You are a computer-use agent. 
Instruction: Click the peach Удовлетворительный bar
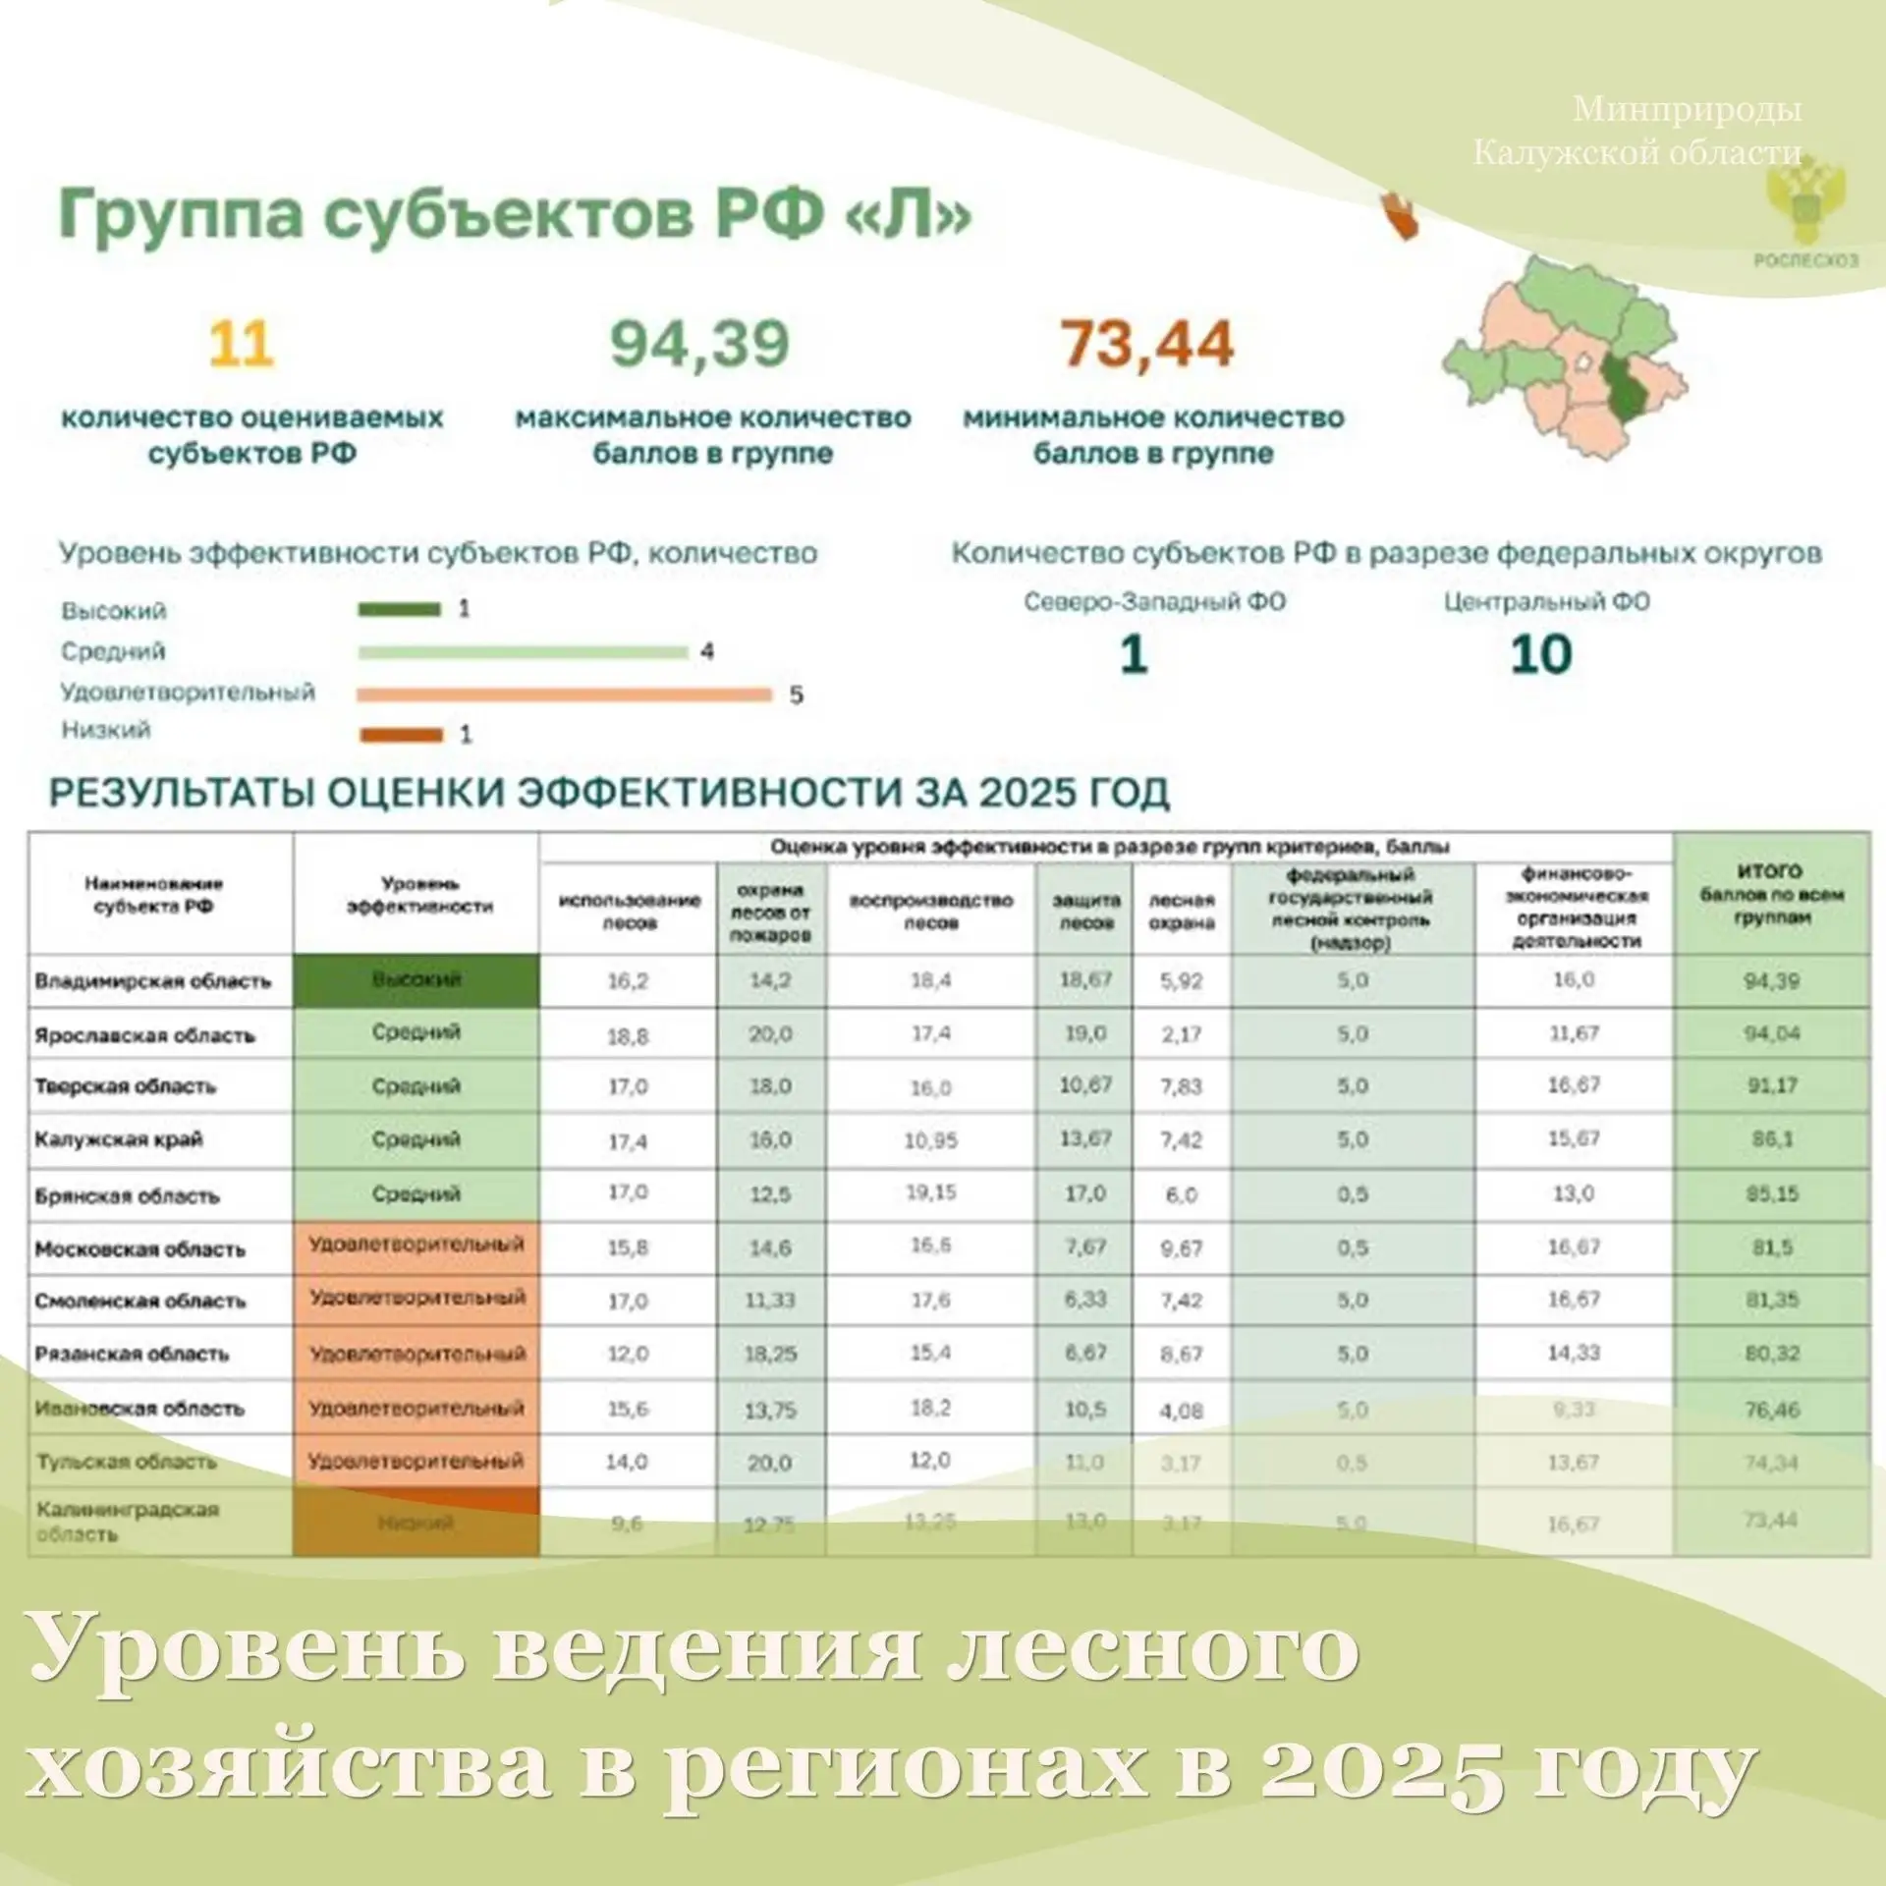[x=565, y=694]
